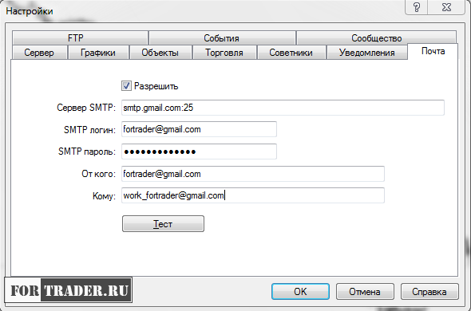Viewport: 471px width, 311px height.
Task: Open help via Справка button
Action: pos(429,291)
